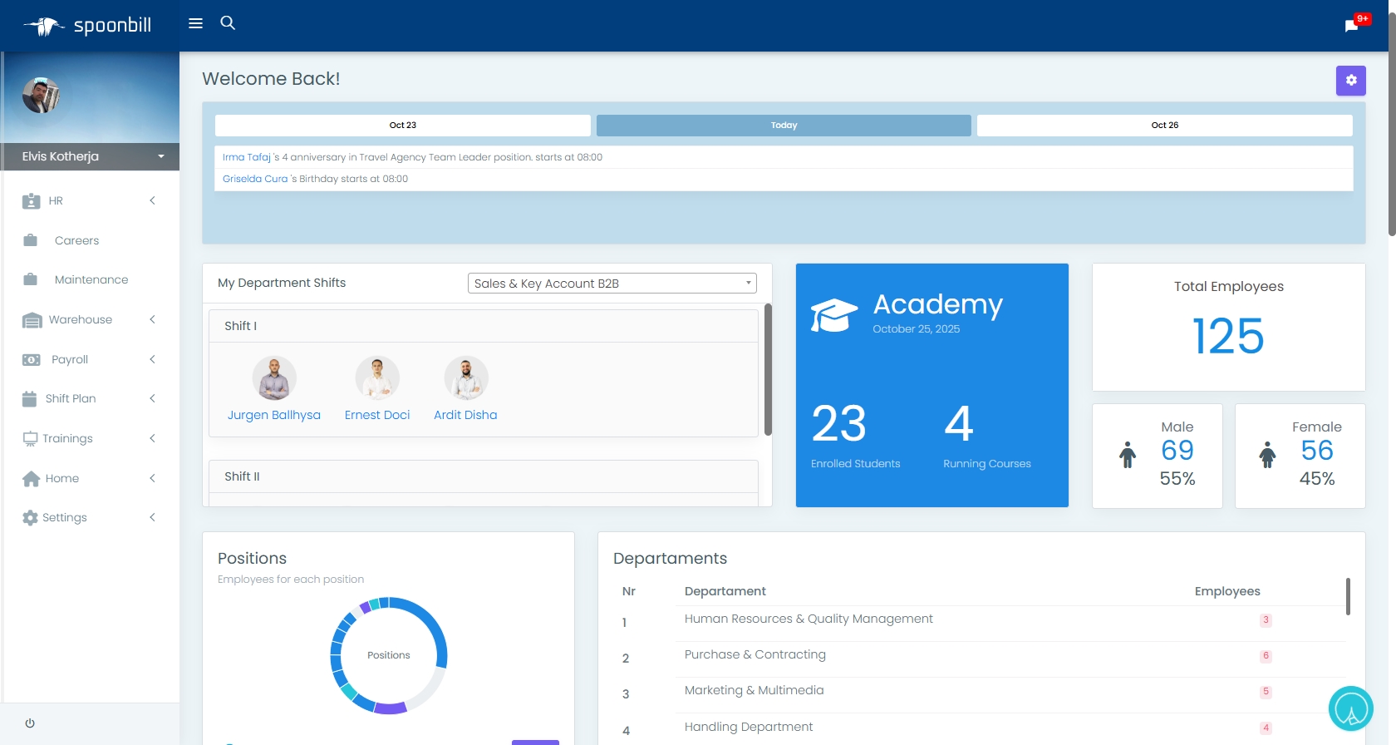Open Irma Tafaj's profile link

coord(247,157)
